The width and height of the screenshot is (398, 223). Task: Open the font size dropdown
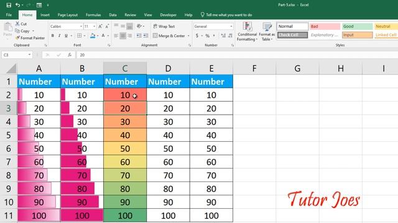94,26
